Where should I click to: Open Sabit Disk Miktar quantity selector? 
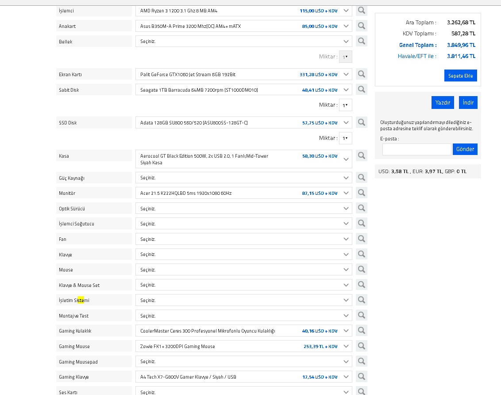tap(345, 105)
